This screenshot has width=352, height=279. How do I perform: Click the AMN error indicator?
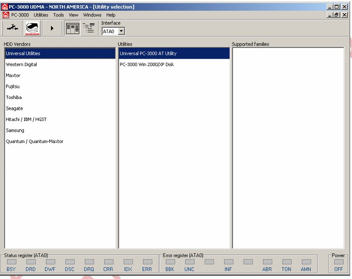(x=306, y=262)
